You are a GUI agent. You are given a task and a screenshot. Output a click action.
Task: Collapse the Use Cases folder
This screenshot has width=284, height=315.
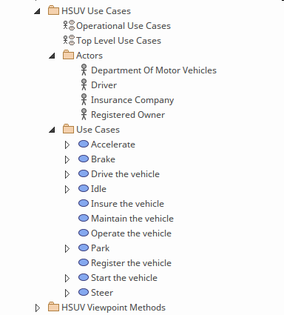[x=52, y=130]
